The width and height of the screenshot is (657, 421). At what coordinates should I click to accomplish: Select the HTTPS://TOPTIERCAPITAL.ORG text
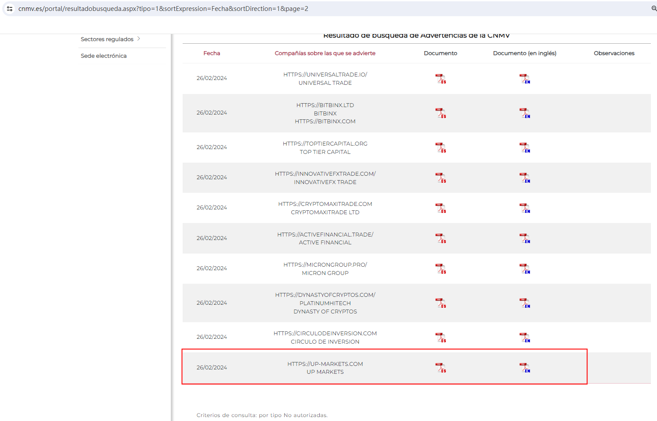click(x=325, y=144)
